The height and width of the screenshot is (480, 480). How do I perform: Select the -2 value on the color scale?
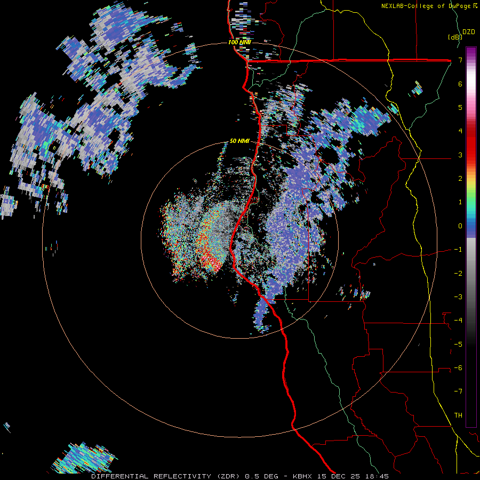458,274
